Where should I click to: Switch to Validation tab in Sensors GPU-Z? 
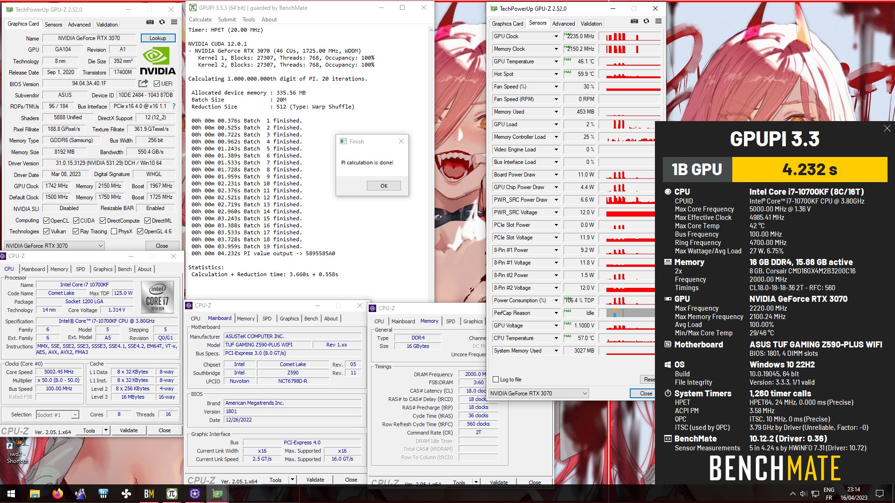click(x=591, y=24)
